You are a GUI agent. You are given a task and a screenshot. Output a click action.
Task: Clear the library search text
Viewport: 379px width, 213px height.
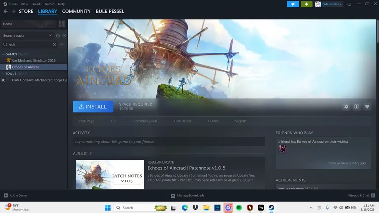[54, 45]
